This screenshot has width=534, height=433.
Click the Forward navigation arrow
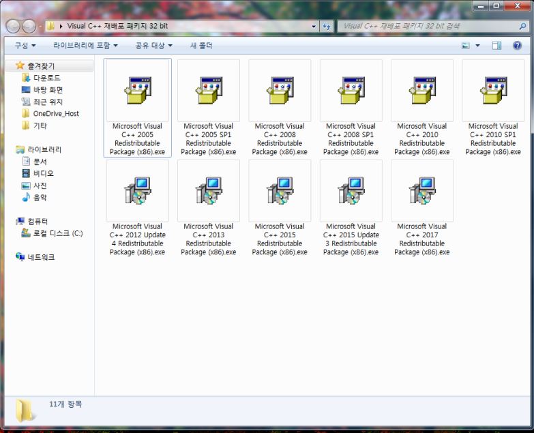[29, 26]
